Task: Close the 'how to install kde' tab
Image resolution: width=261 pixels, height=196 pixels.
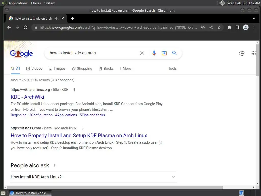Action: click(63, 18)
